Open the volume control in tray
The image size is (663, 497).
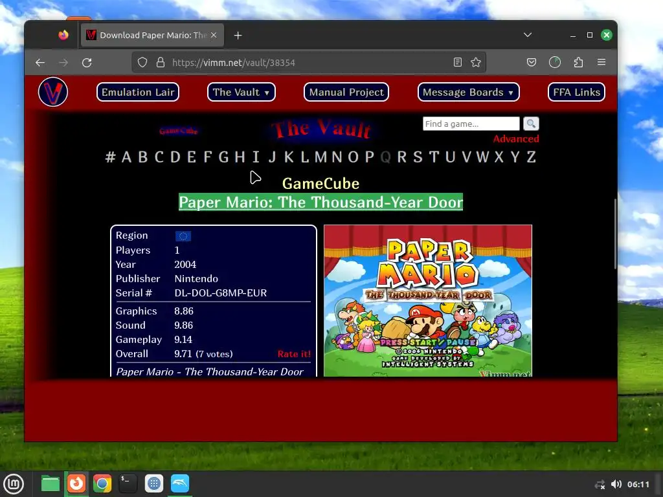(x=616, y=484)
